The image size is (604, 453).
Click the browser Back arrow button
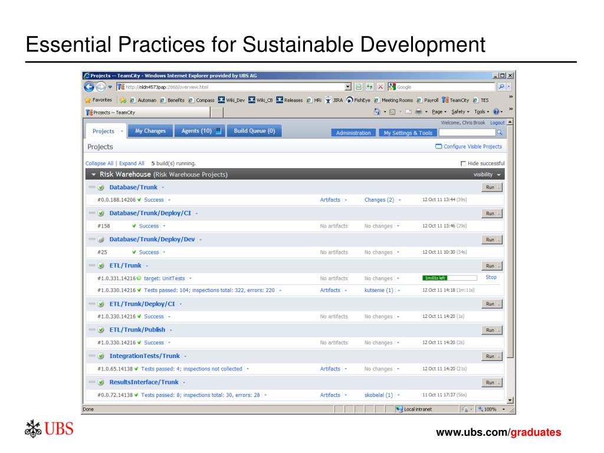pos(89,87)
